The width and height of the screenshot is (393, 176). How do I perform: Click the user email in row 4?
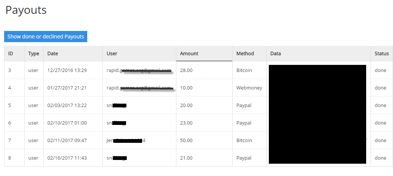click(139, 88)
